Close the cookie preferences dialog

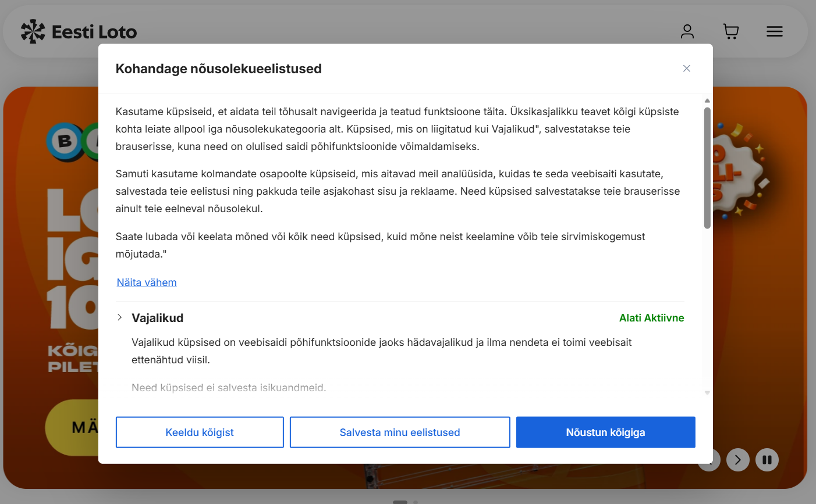click(x=687, y=69)
